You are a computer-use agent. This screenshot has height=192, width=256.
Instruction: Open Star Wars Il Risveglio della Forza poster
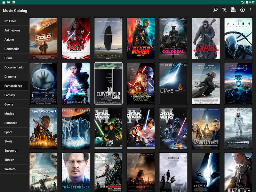pos(141,84)
